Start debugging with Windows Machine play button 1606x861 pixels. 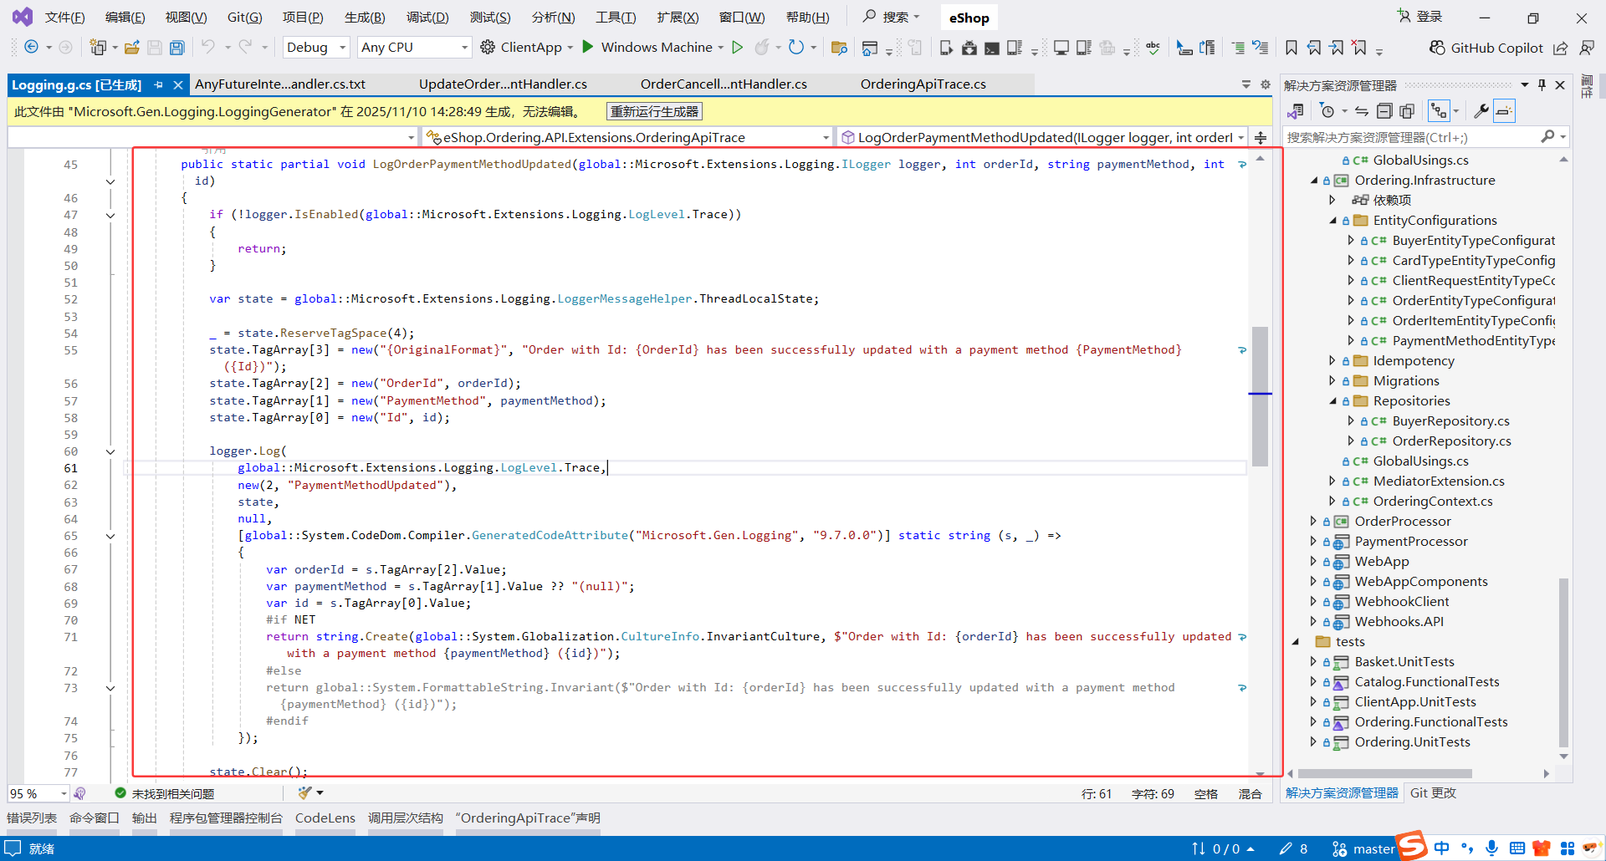(x=588, y=47)
